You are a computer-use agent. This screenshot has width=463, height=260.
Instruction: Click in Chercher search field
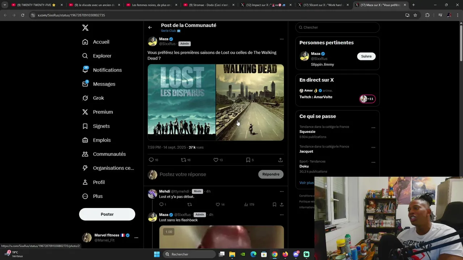337,27
